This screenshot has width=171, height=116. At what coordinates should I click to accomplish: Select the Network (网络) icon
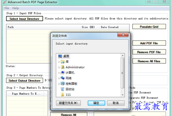pos(62,78)
